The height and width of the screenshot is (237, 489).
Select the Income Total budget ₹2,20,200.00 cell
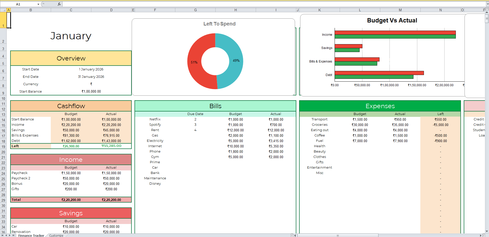(x=71, y=200)
